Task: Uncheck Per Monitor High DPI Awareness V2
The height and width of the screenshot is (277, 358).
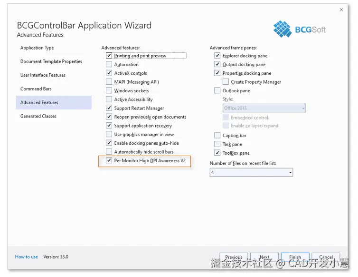Action: pyautogui.click(x=109, y=160)
